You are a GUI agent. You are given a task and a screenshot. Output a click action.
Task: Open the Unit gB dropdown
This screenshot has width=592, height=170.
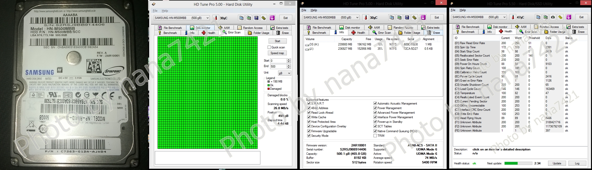(284, 73)
